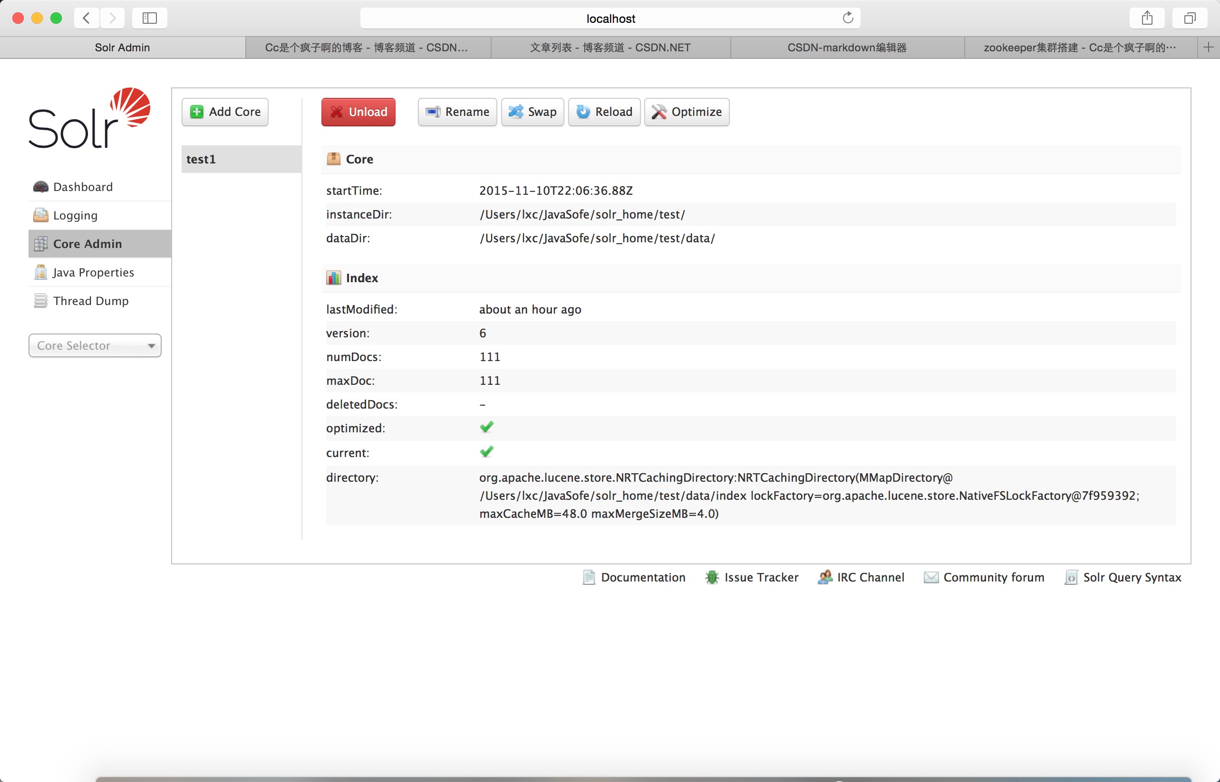
Task: Click the instanceDir path value
Action: pyautogui.click(x=582, y=214)
